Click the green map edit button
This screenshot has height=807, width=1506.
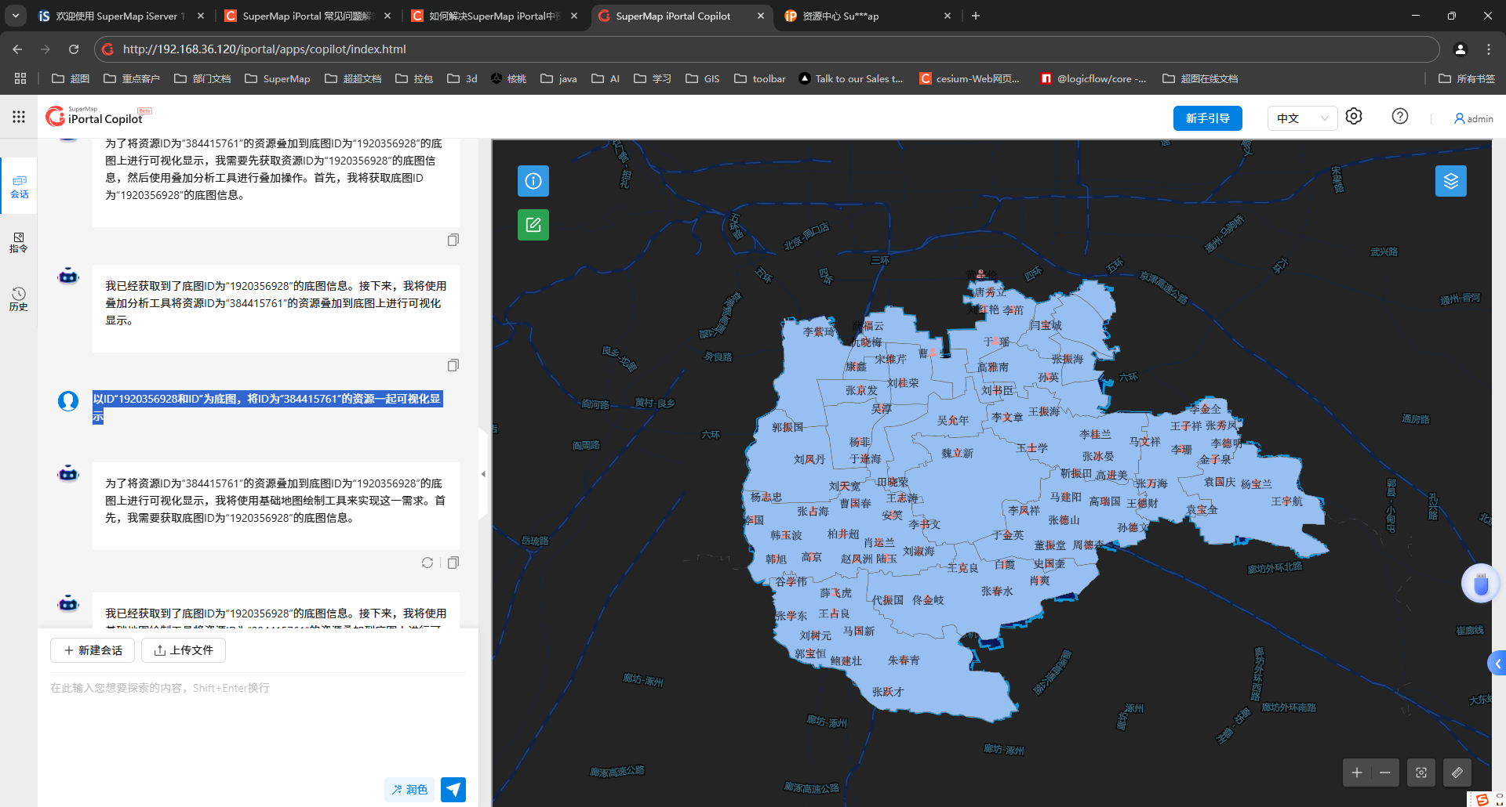pyautogui.click(x=533, y=225)
